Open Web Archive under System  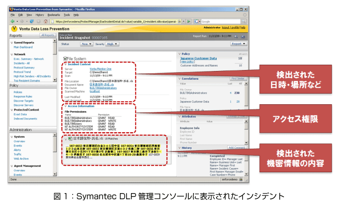pyautogui.click(x=21, y=159)
